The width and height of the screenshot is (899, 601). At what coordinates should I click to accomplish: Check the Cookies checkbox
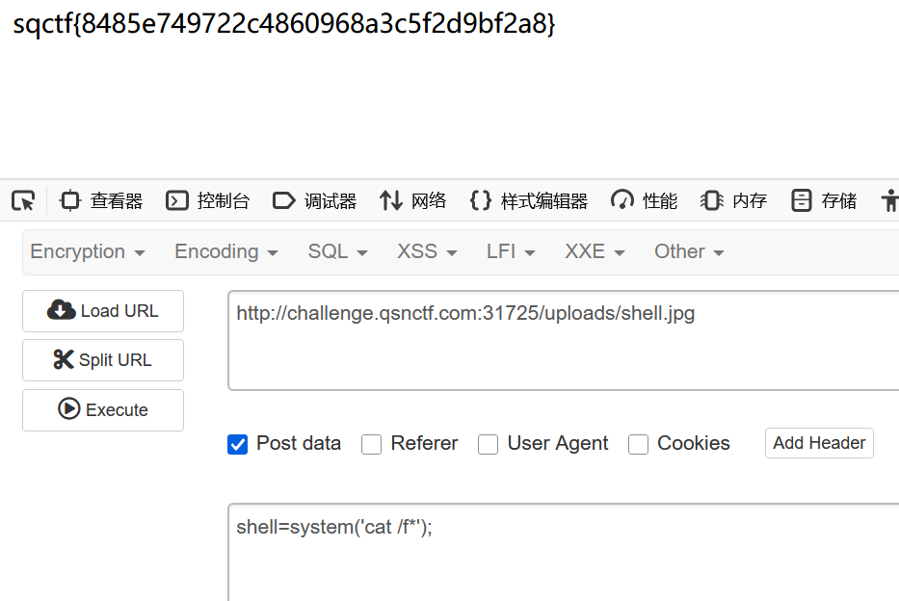click(638, 444)
